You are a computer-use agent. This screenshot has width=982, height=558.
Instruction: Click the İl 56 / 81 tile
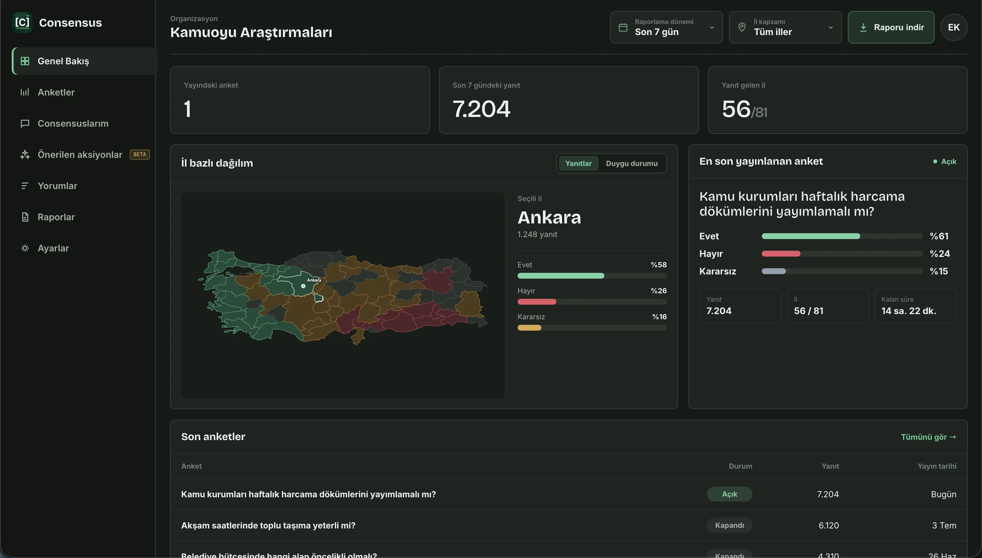click(x=828, y=306)
